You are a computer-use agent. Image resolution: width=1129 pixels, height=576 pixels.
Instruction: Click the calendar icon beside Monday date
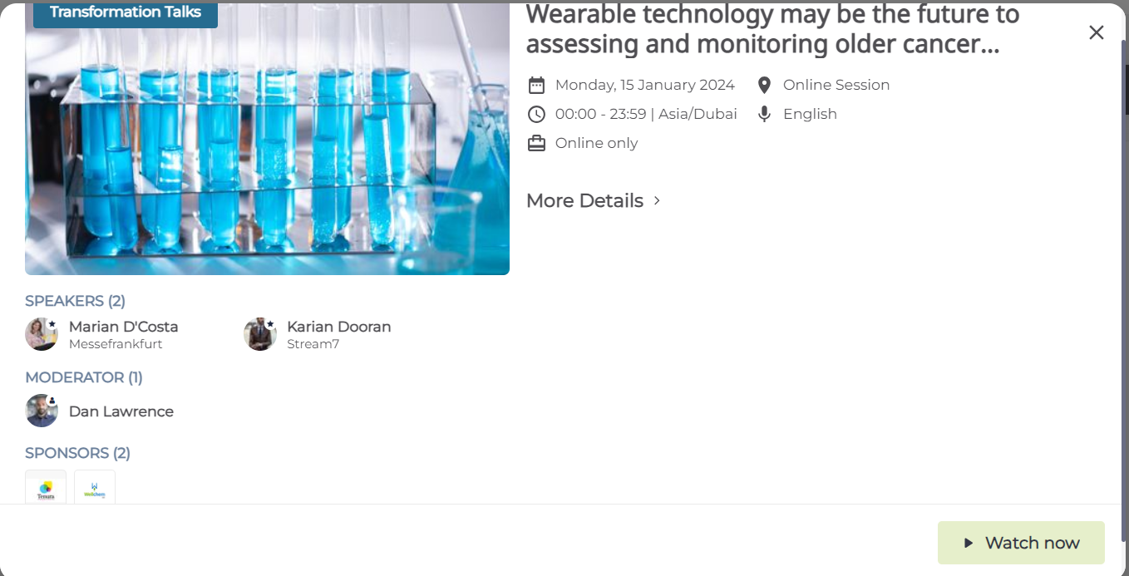pyautogui.click(x=536, y=85)
